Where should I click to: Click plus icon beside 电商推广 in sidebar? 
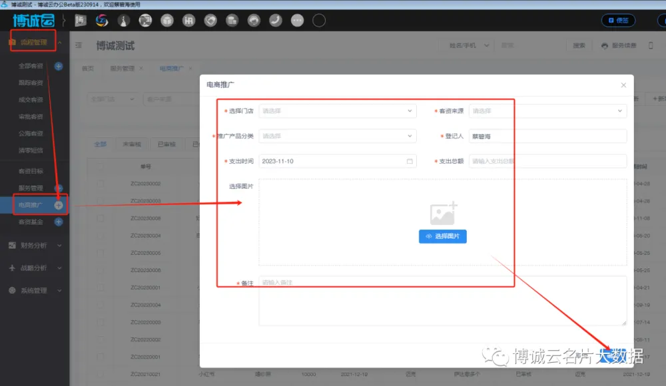pyautogui.click(x=59, y=206)
